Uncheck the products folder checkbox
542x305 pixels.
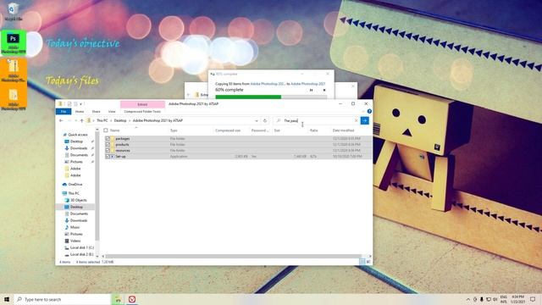(x=108, y=145)
